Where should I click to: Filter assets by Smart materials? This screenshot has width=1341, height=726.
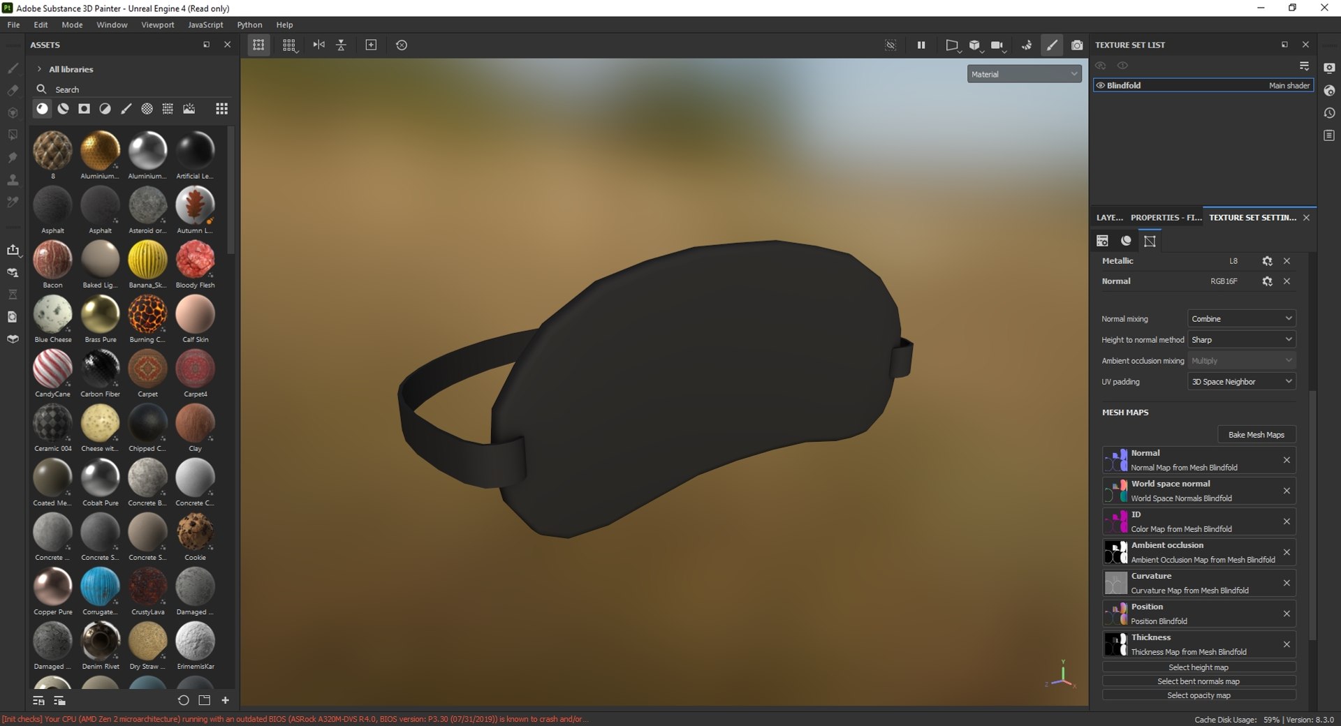click(x=64, y=109)
